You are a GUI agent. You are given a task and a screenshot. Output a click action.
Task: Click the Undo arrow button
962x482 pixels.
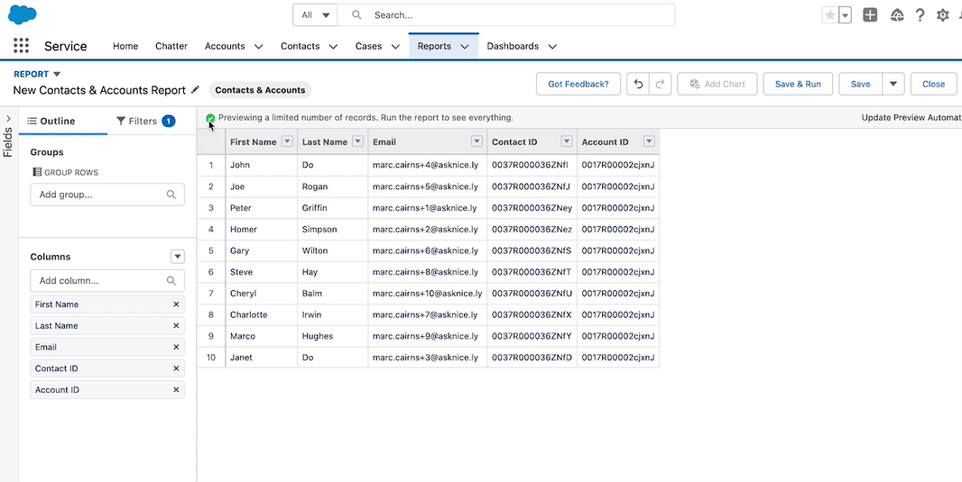coord(638,84)
